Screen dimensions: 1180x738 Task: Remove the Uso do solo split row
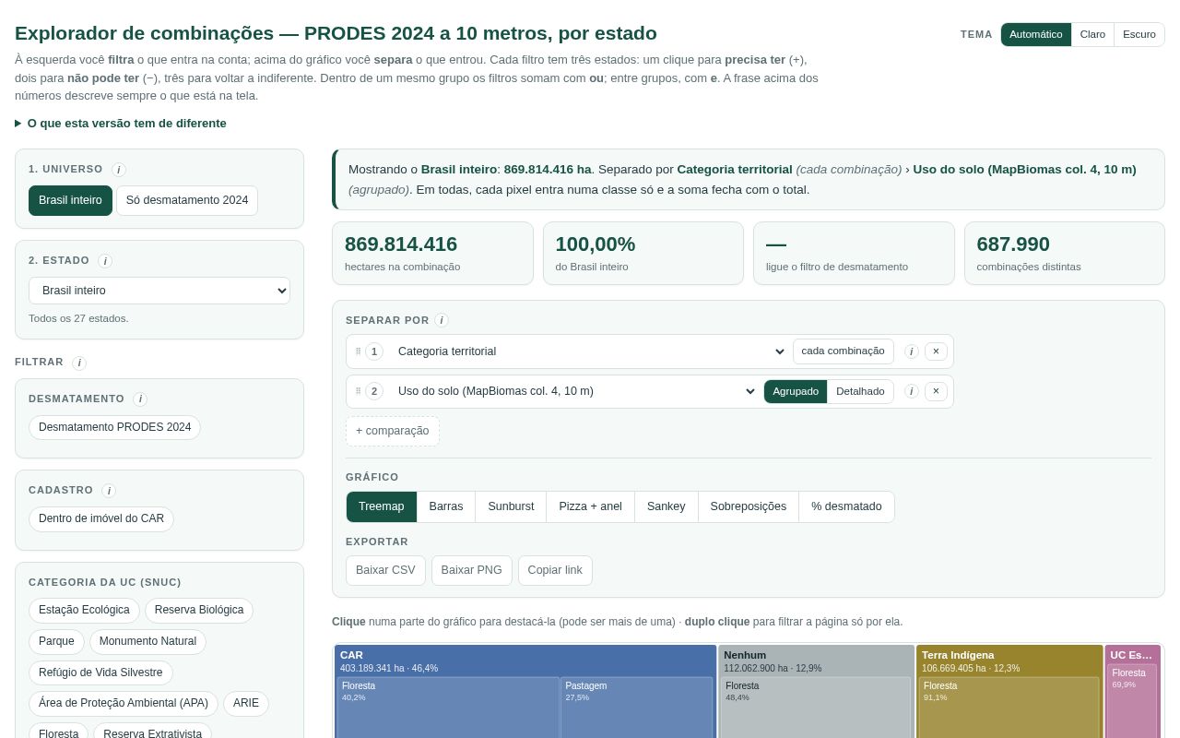click(x=936, y=391)
